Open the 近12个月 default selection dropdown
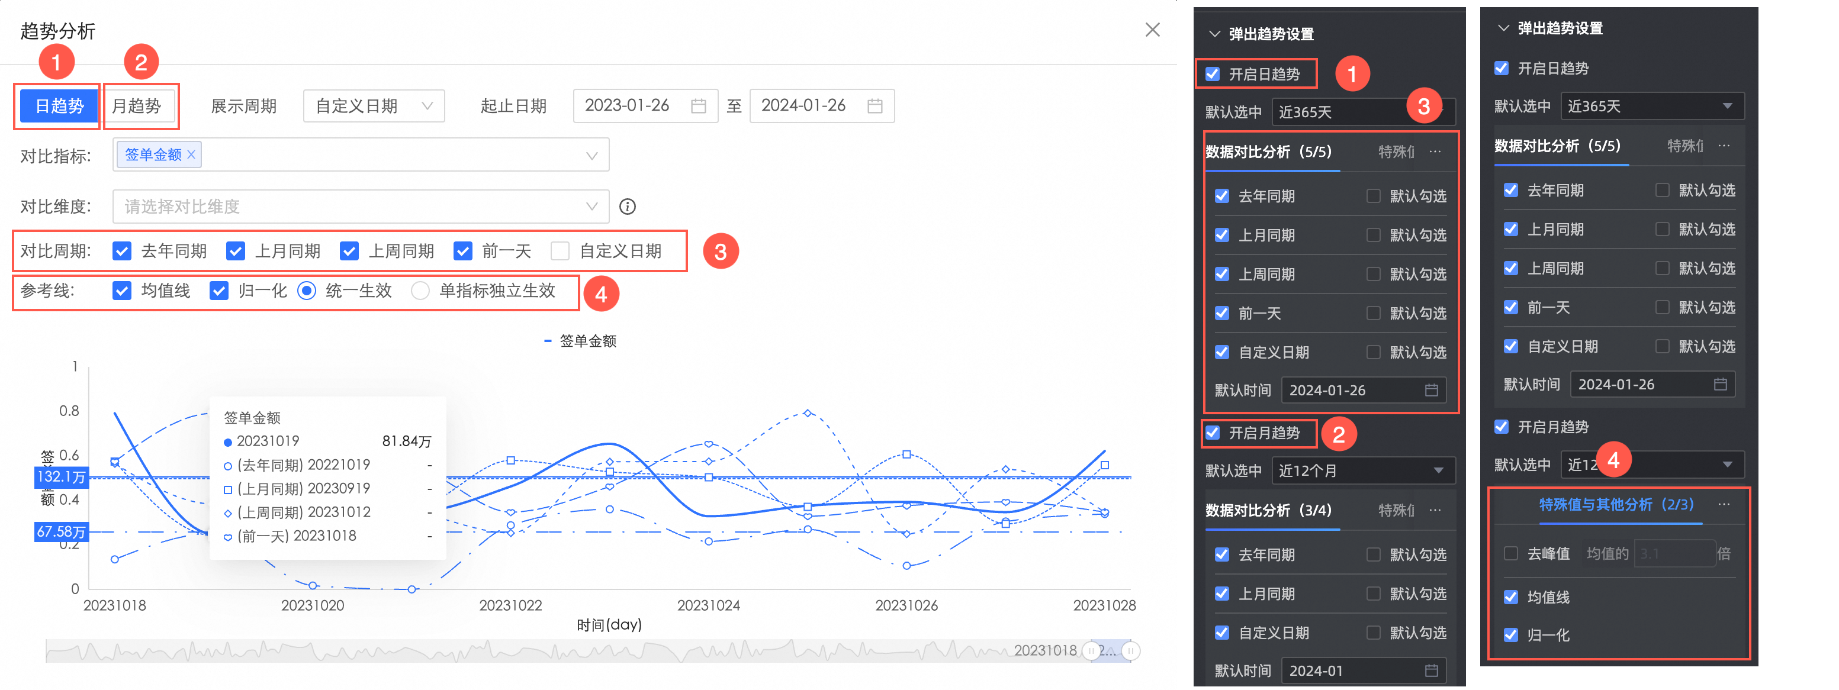 tap(1364, 471)
